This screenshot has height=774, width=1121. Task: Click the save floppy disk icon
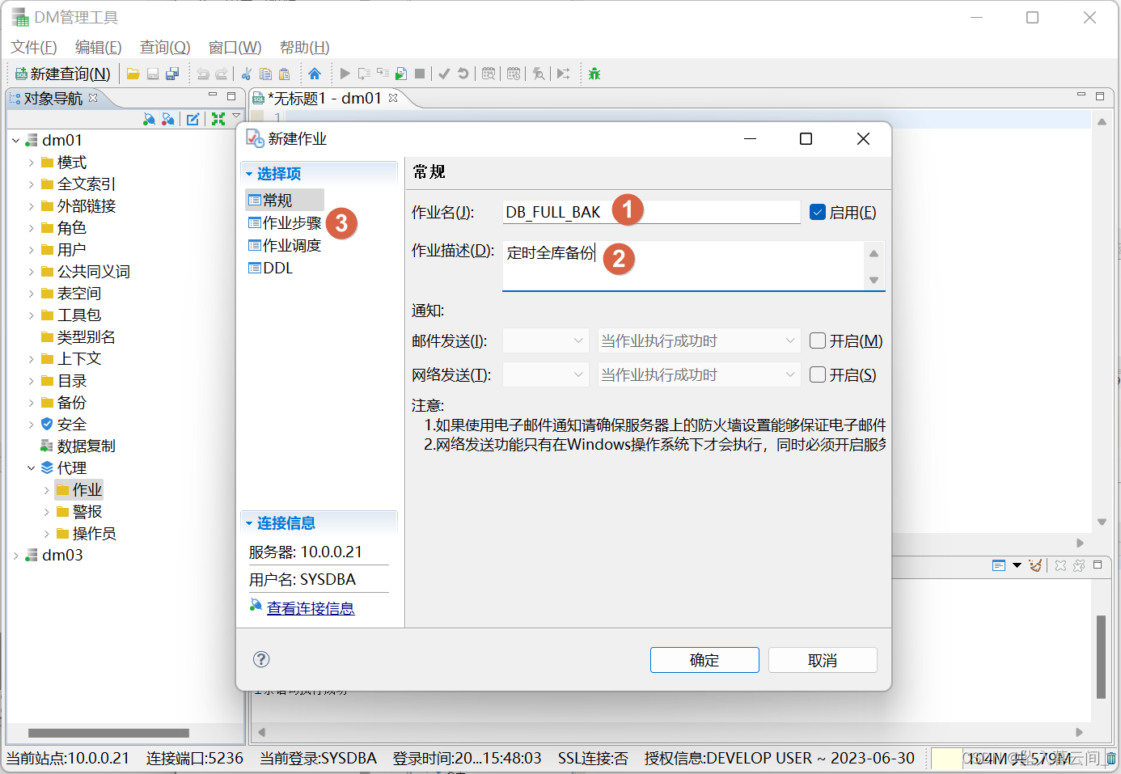[x=153, y=74]
